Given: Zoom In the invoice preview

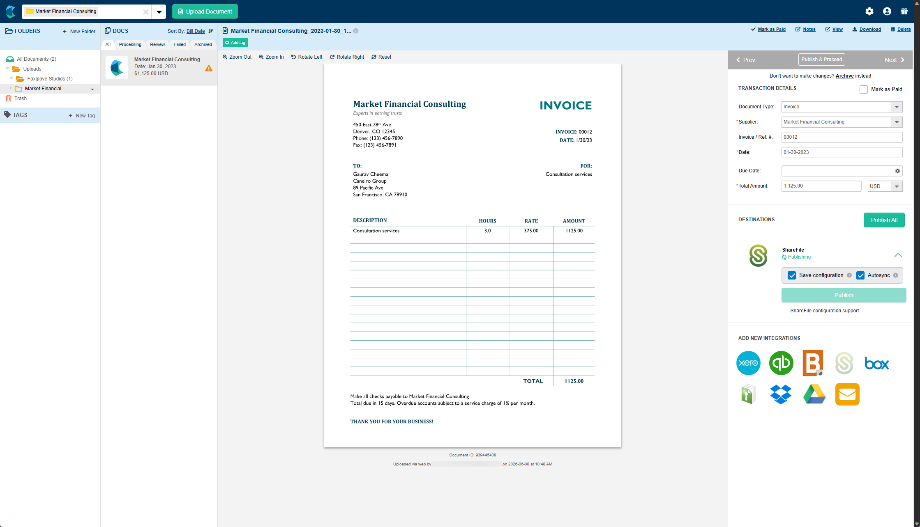Looking at the screenshot, I should [271, 57].
